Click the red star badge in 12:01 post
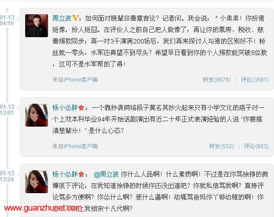This screenshot has width=274, height=217. pyautogui.click(x=81, y=107)
